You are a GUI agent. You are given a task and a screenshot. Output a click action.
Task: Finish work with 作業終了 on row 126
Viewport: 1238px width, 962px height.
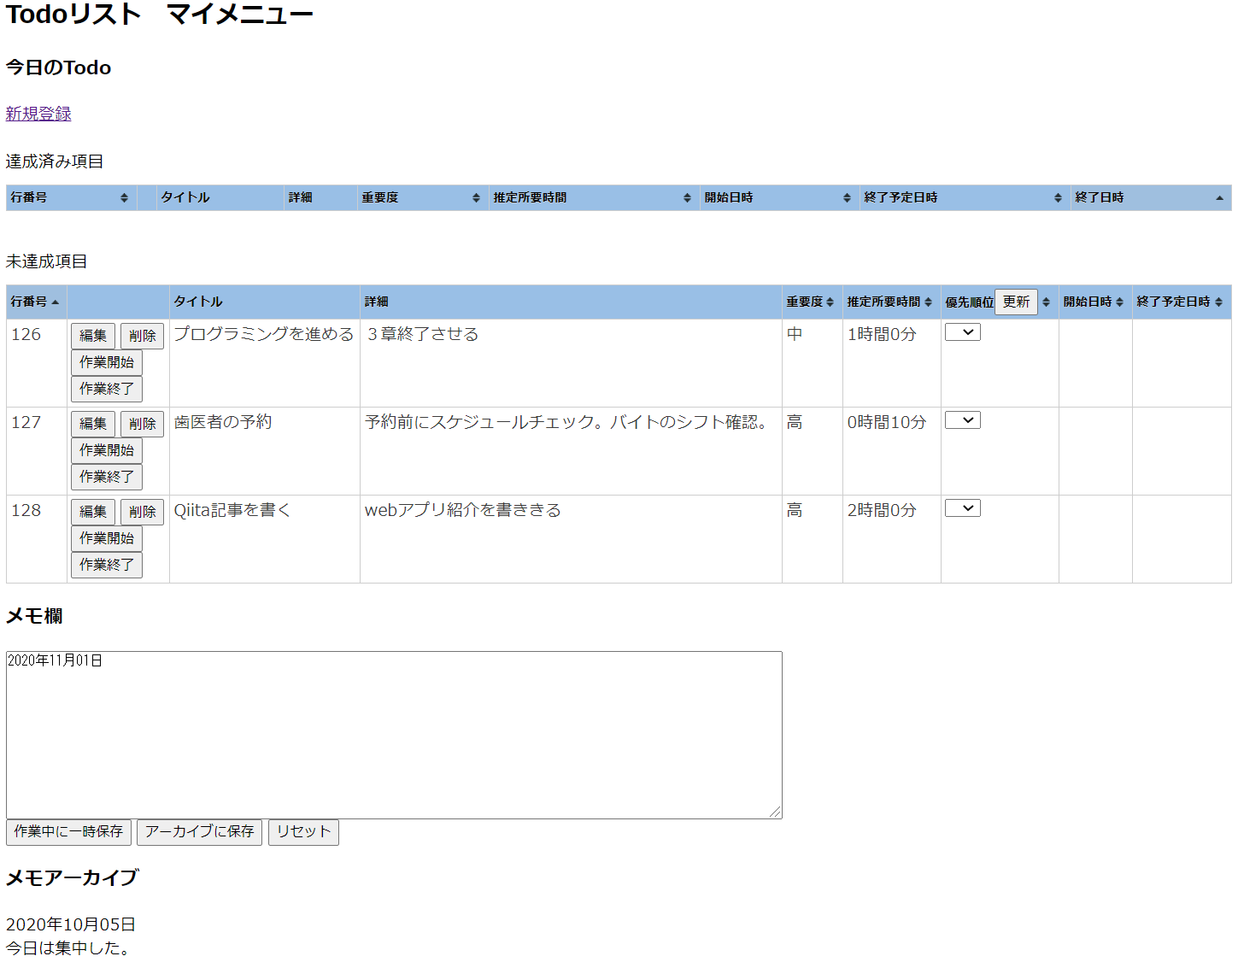click(107, 389)
